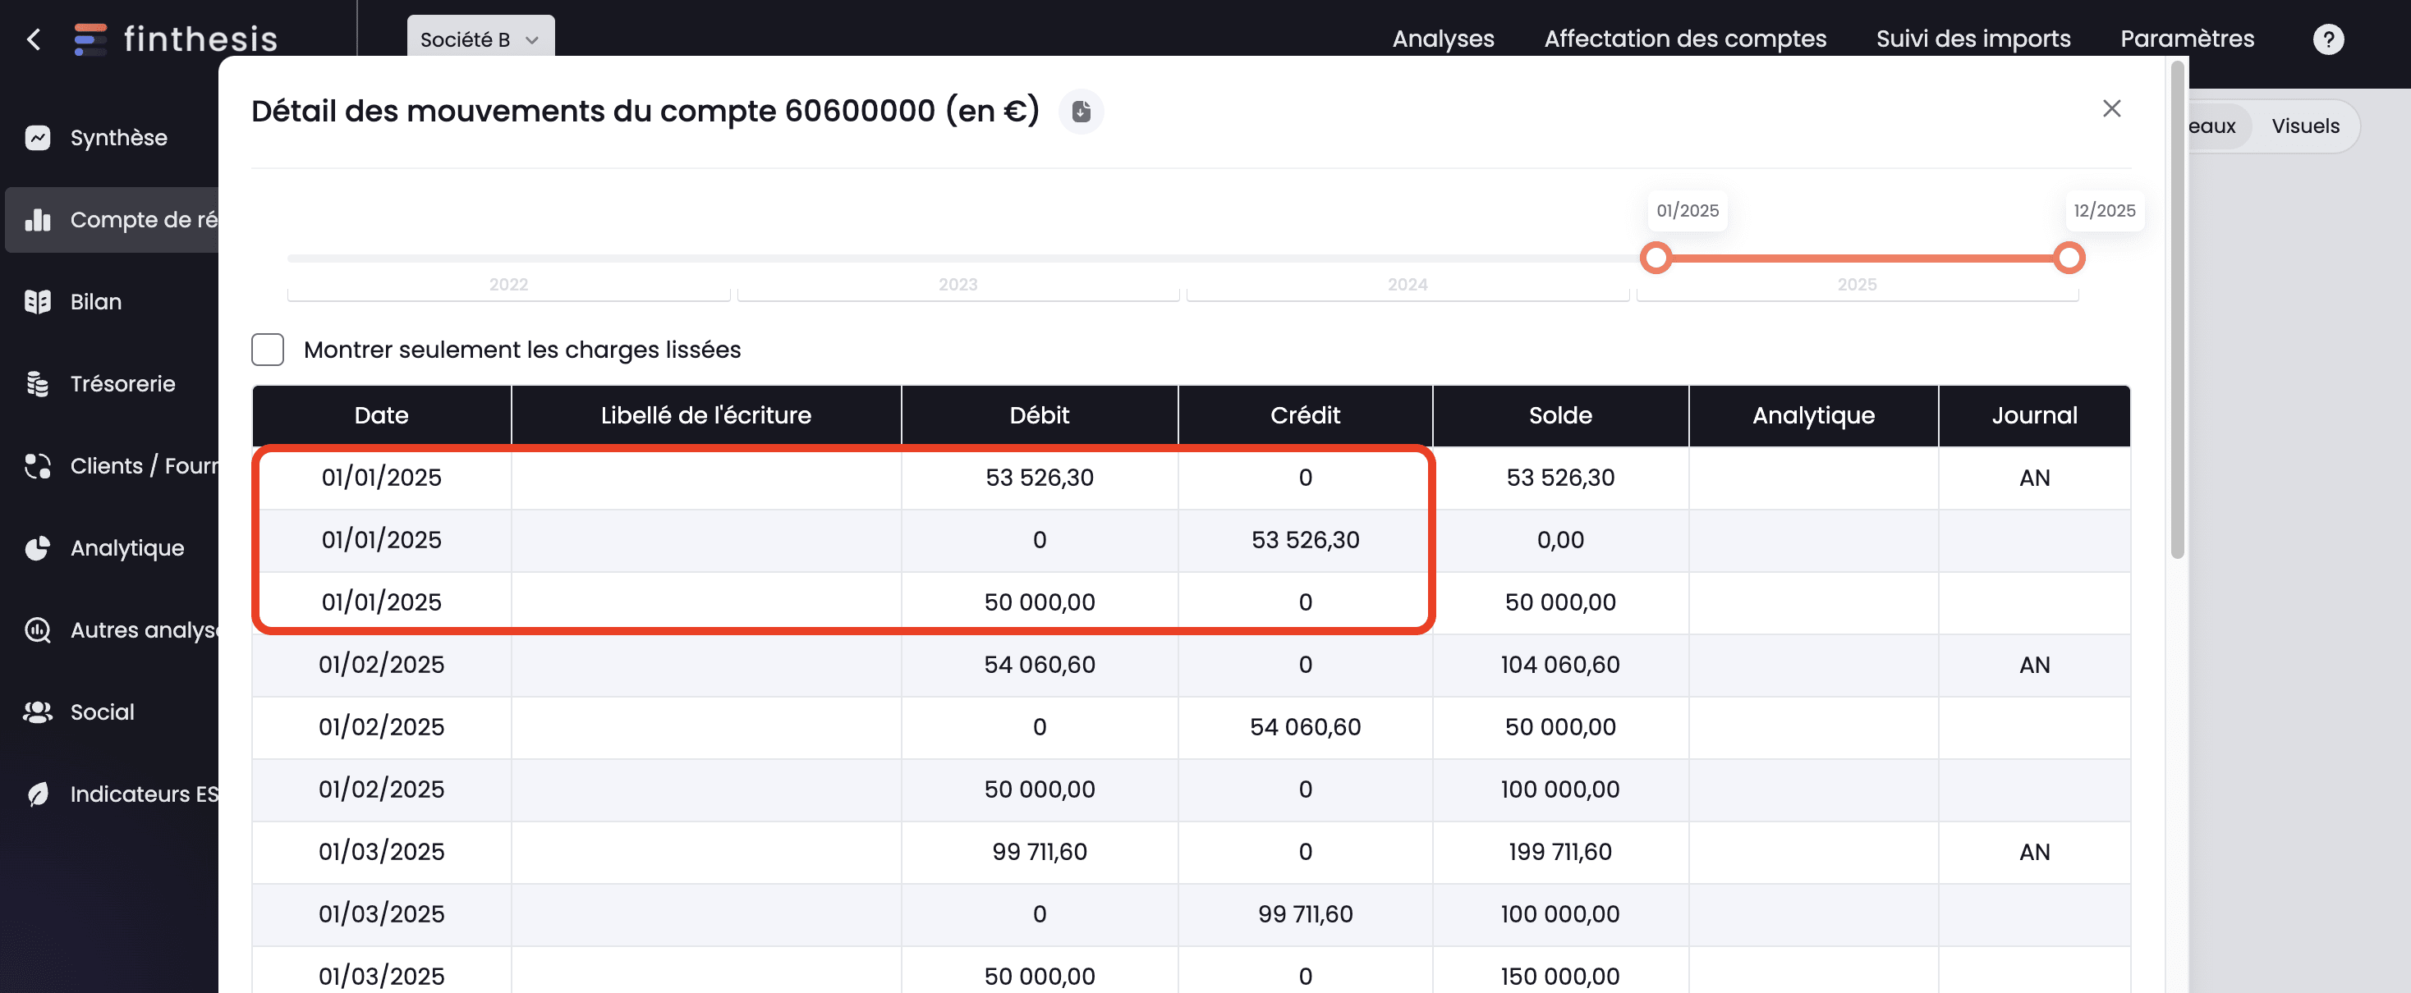
Task: Switch to the Visuels tab
Action: click(x=2304, y=126)
